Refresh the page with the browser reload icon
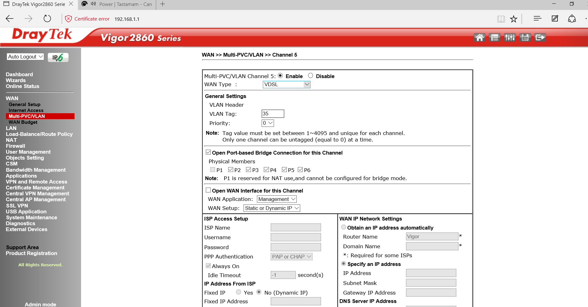The image size is (588, 307). [x=47, y=19]
